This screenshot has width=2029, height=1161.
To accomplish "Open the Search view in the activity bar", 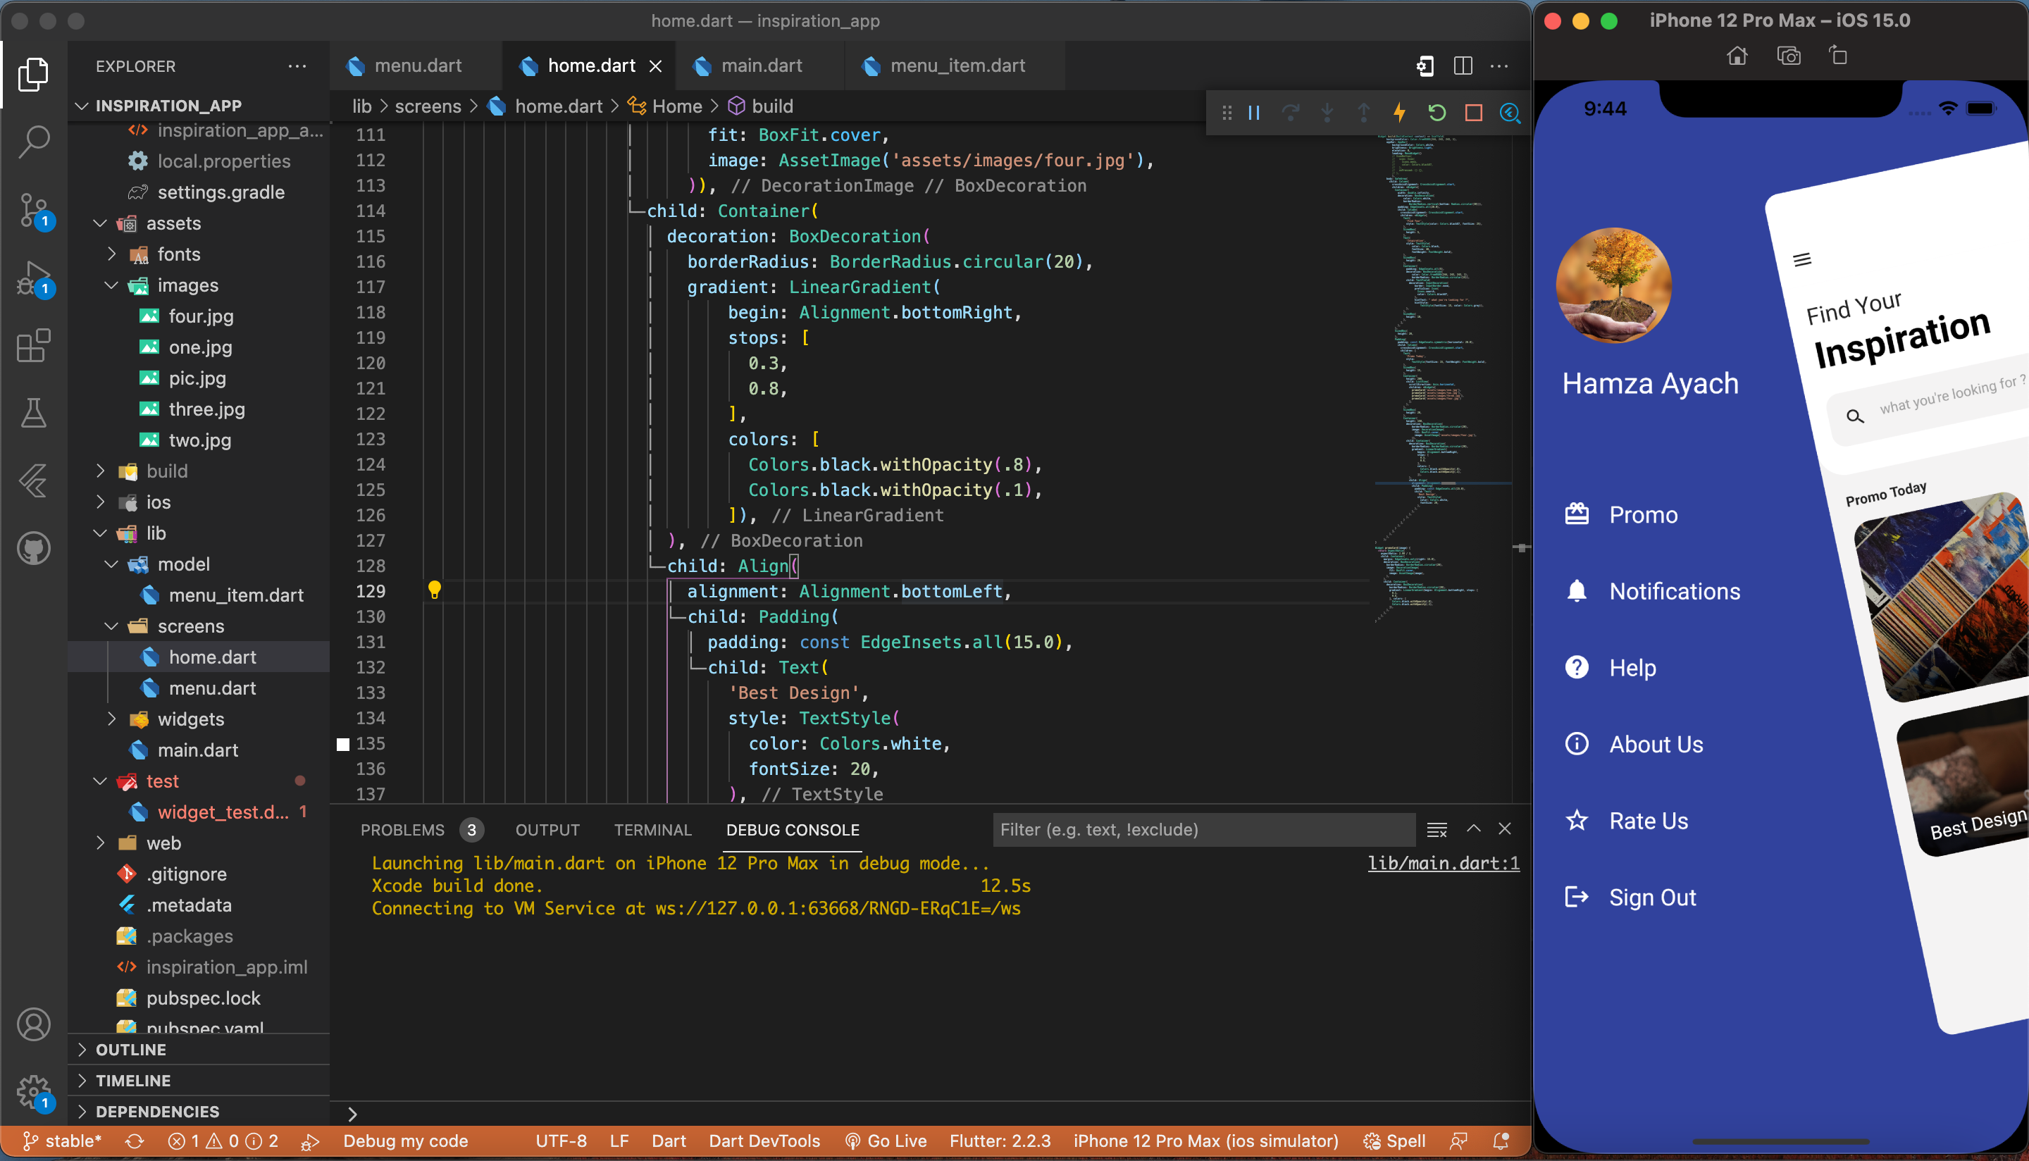I will click(34, 141).
